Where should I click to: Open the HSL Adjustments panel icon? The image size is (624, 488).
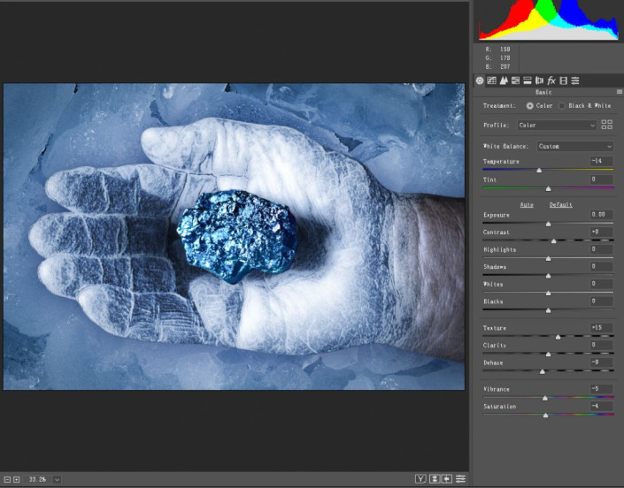[515, 80]
